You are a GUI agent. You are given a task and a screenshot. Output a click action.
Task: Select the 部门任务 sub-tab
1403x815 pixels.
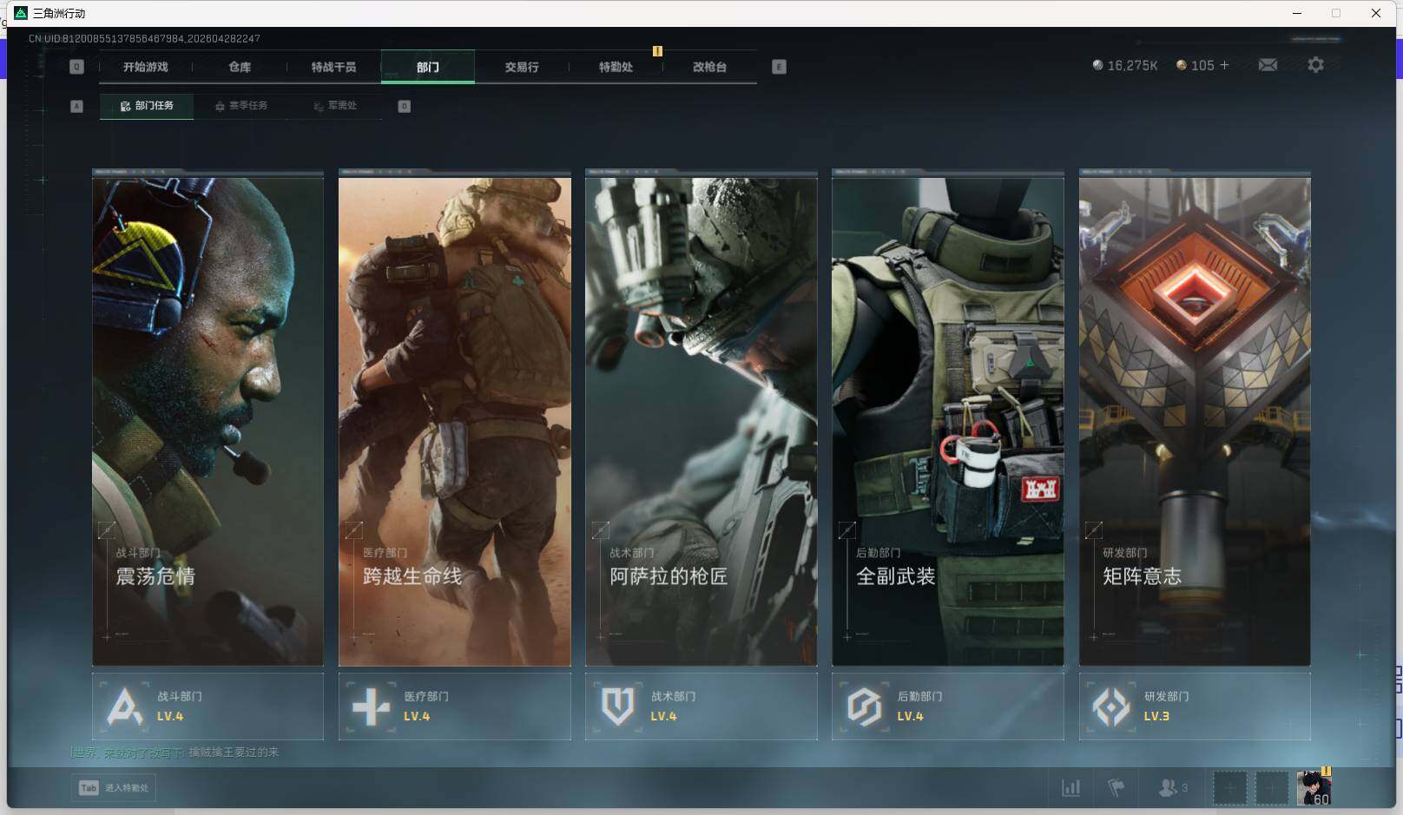pos(147,106)
